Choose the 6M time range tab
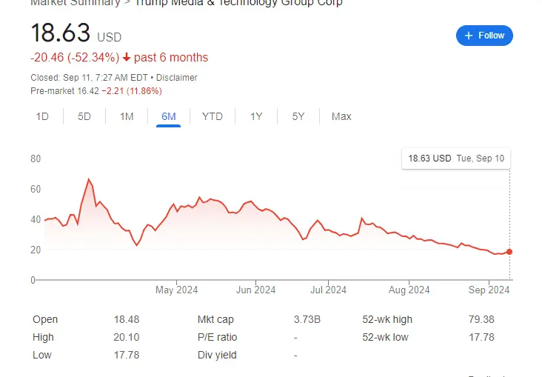The height and width of the screenshot is (377, 542). tap(169, 116)
